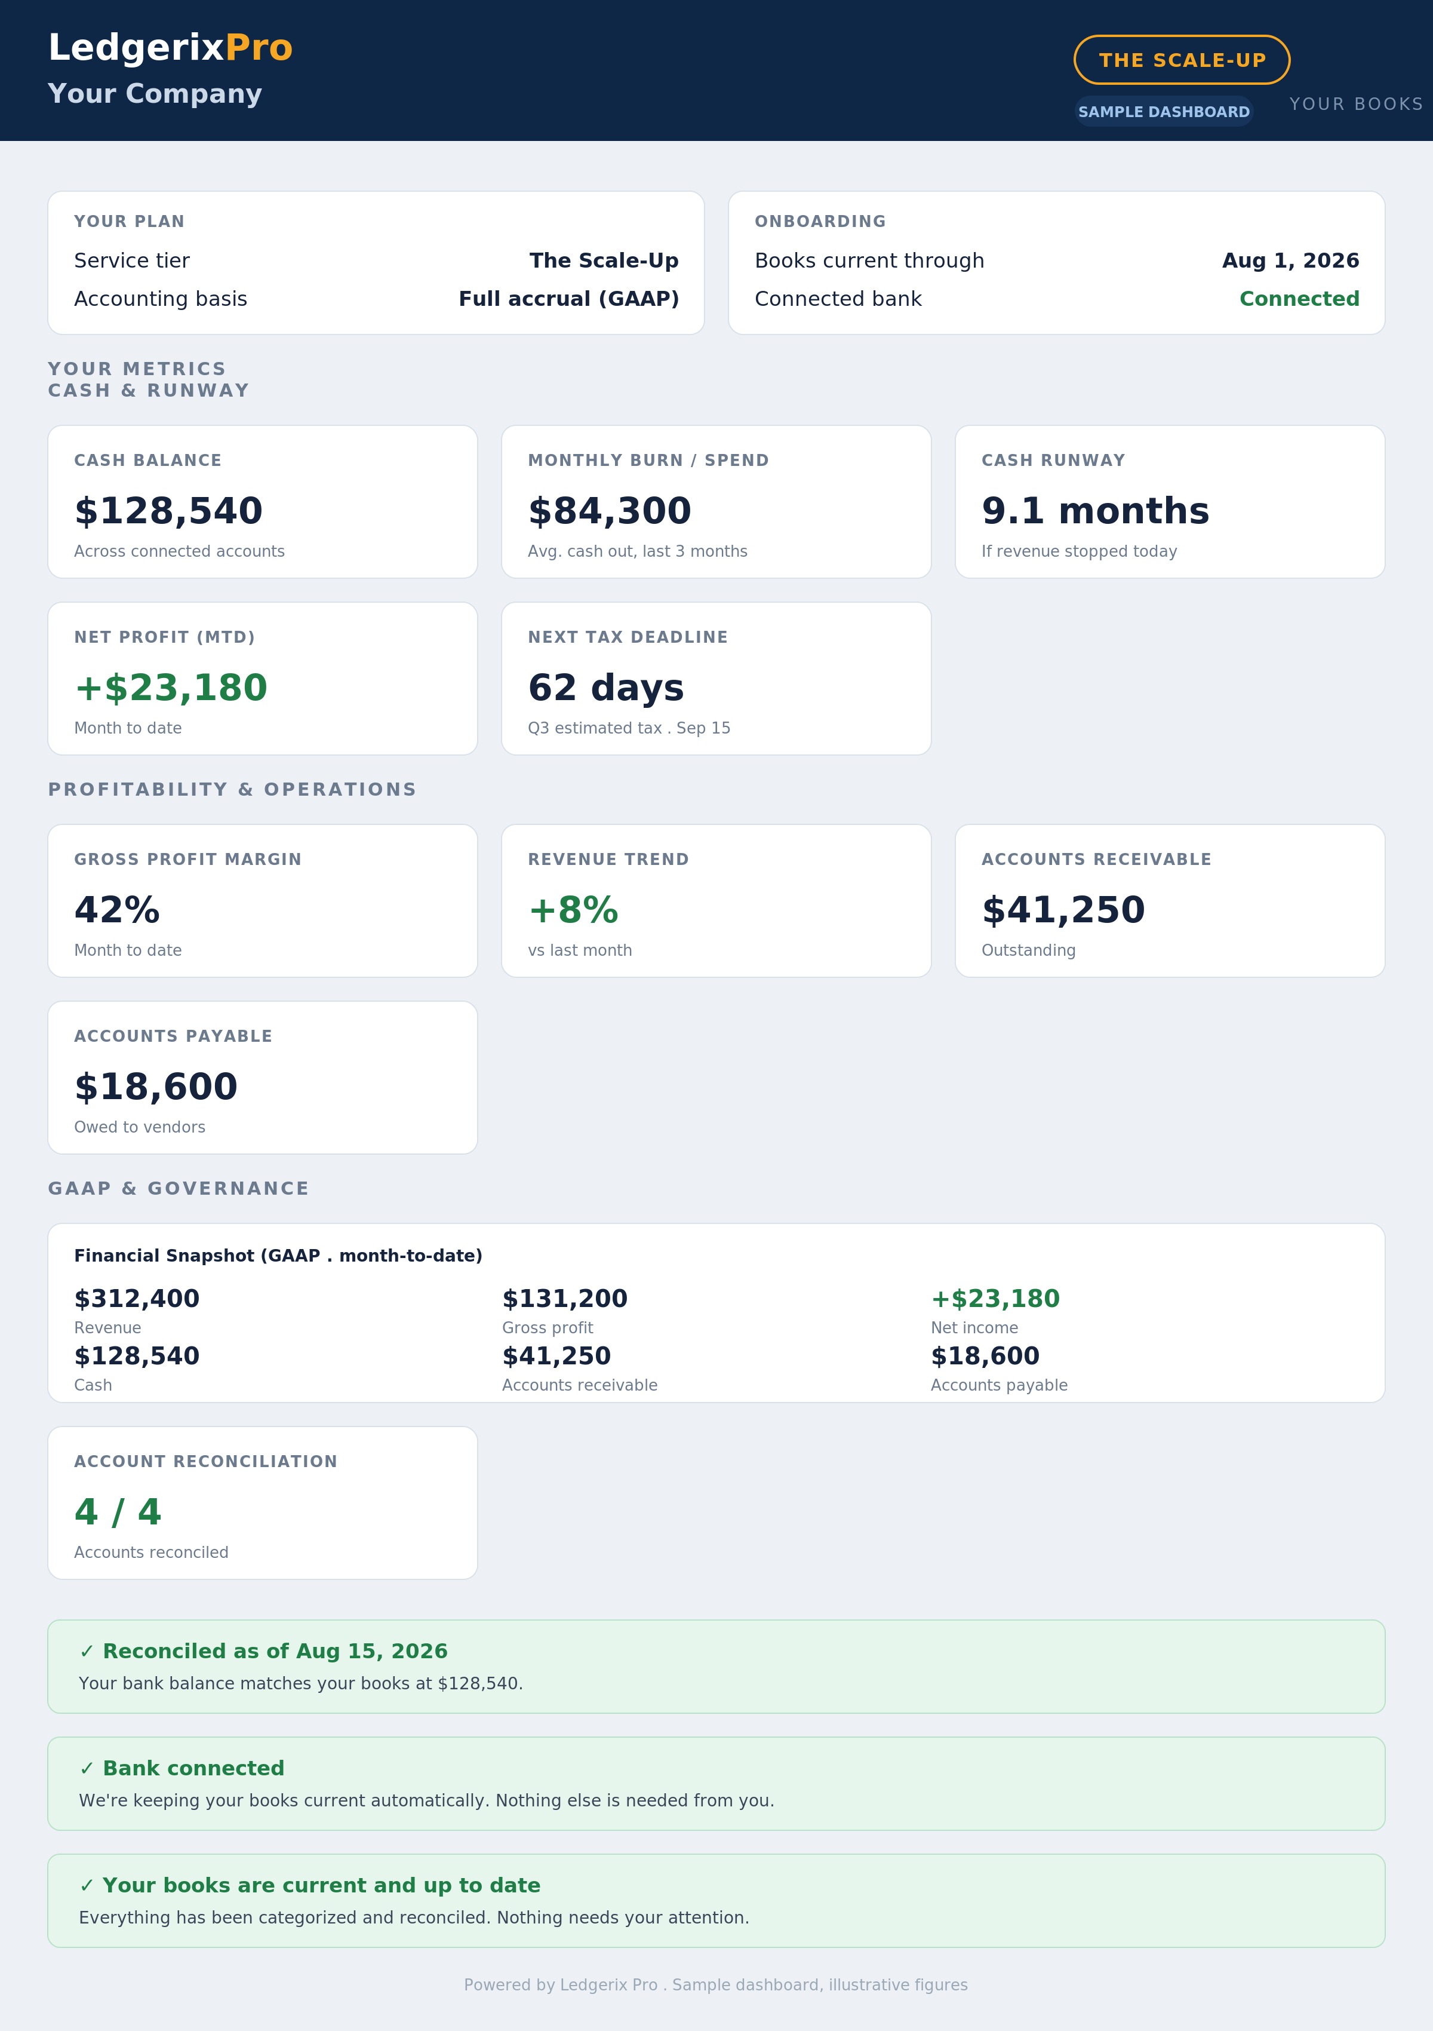Click Gross Profit Margin 42% value

[116, 910]
